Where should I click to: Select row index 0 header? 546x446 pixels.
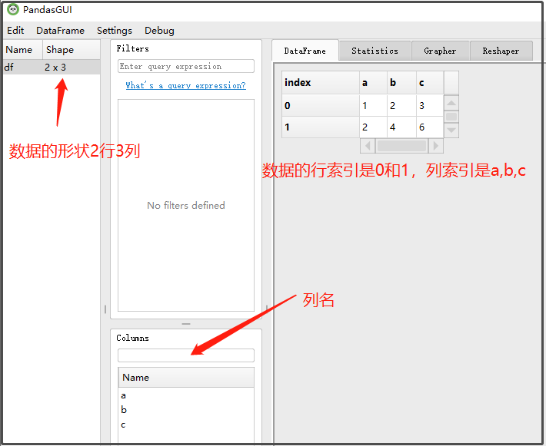(321, 105)
